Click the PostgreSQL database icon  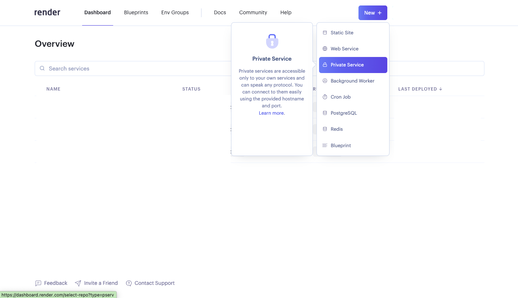pos(325,113)
